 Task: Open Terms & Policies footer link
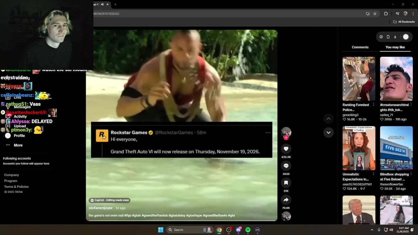click(x=16, y=187)
